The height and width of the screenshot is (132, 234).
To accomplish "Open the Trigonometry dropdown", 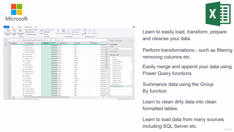I will point(76,30).
